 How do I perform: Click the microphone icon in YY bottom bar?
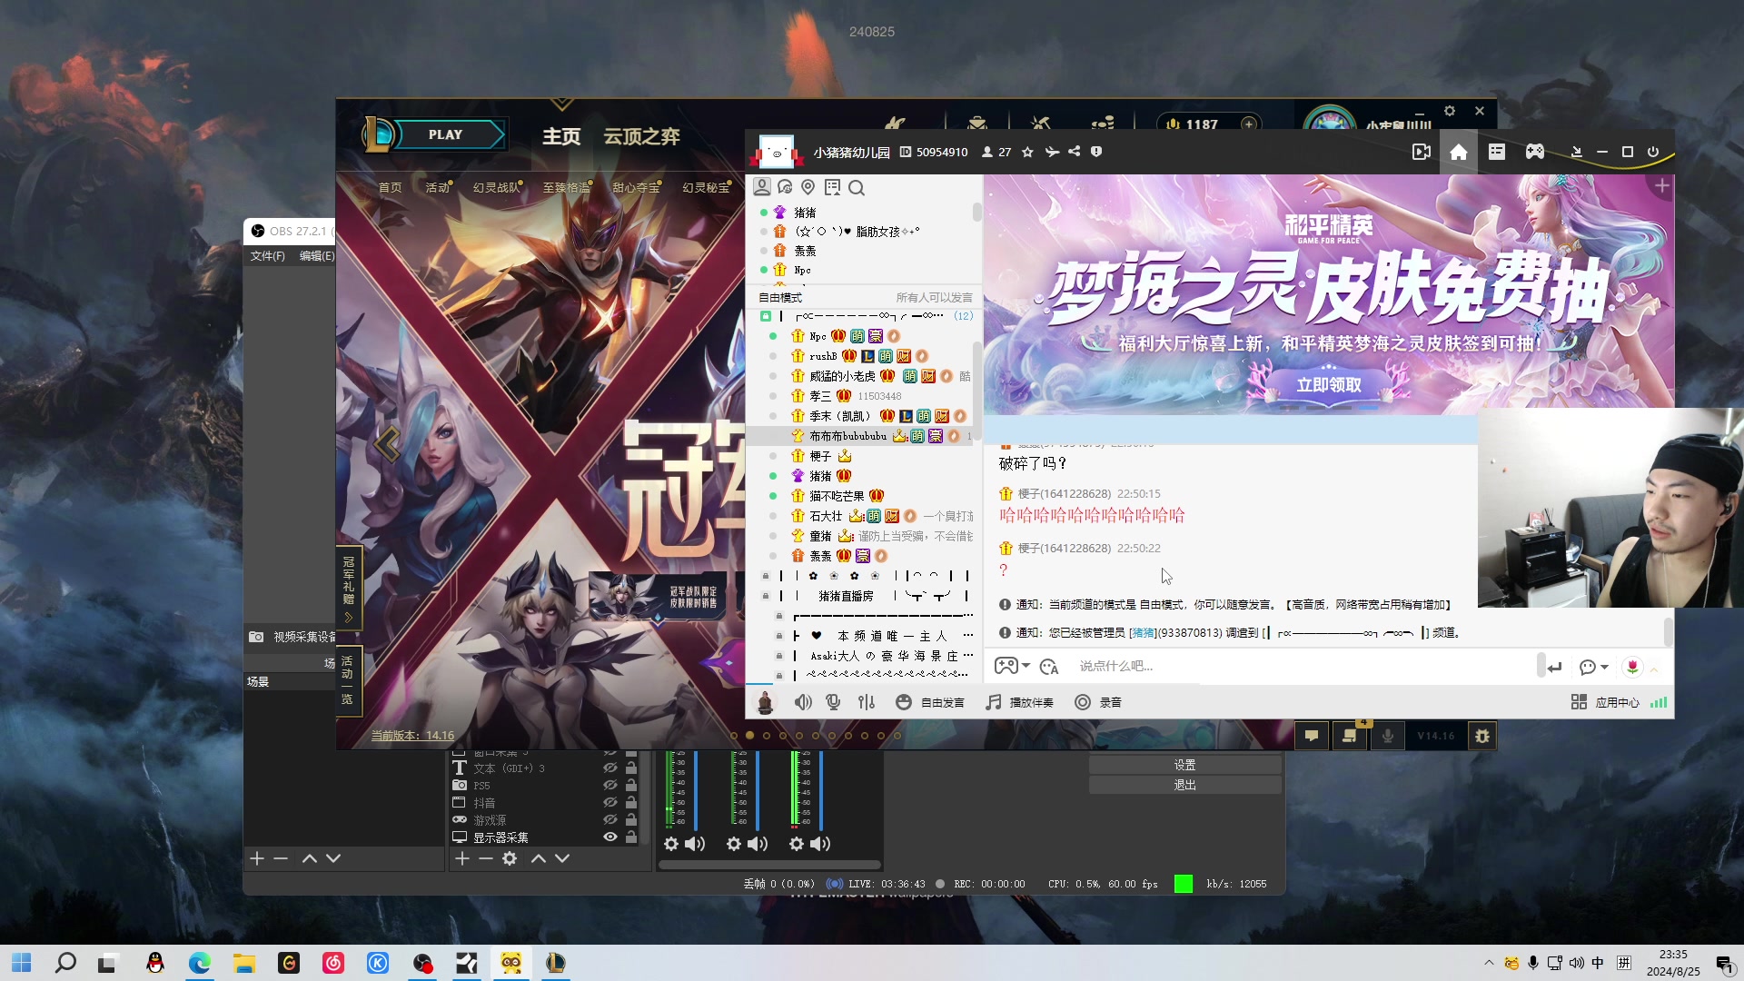point(833,702)
